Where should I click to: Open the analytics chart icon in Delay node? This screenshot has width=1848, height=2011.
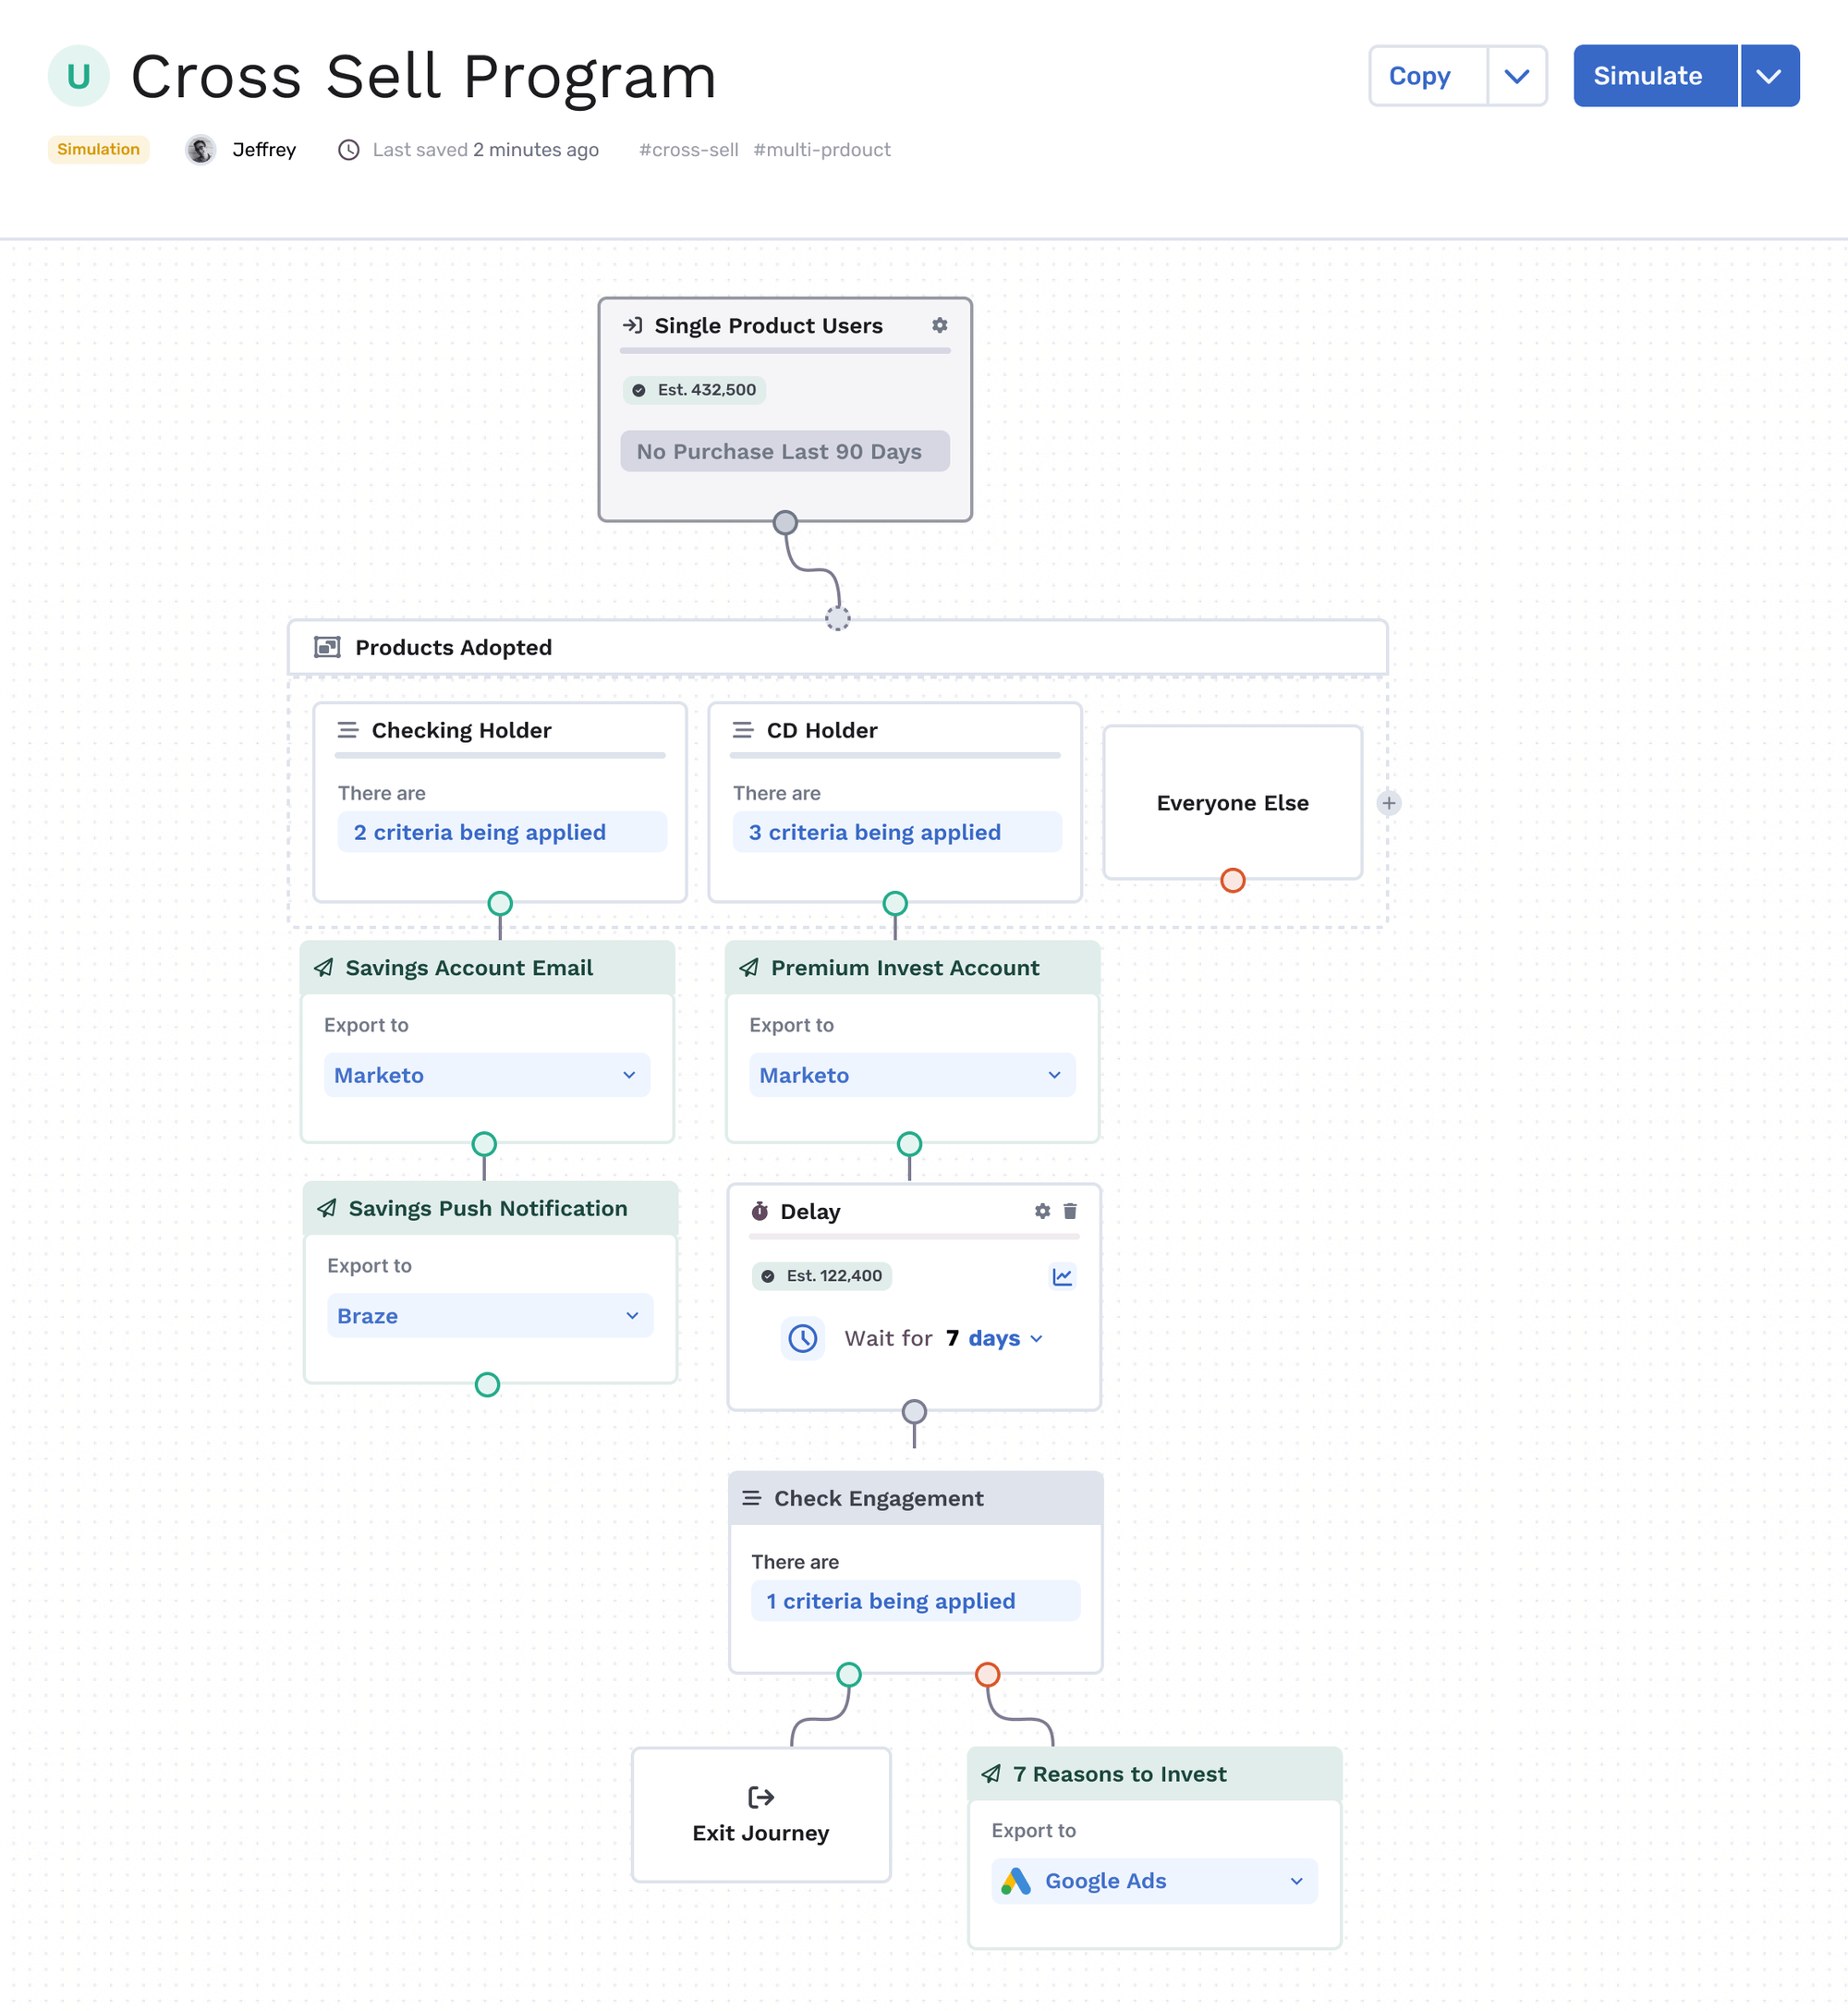[x=1062, y=1276]
